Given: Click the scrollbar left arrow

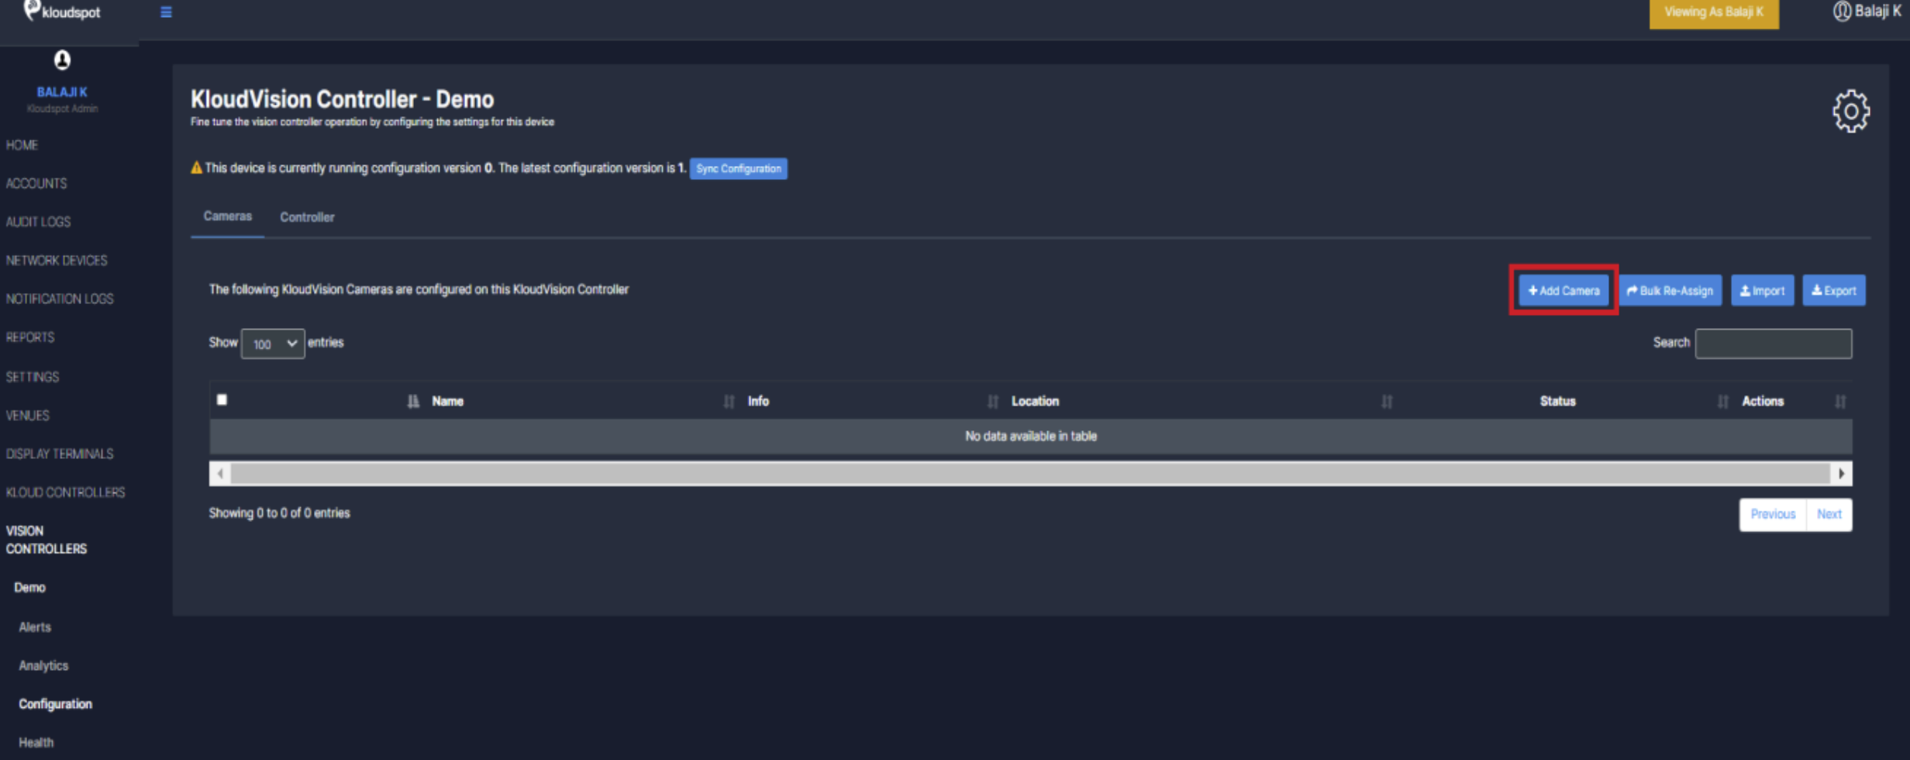Looking at the screenshot, I should click(x=221, y=473).
